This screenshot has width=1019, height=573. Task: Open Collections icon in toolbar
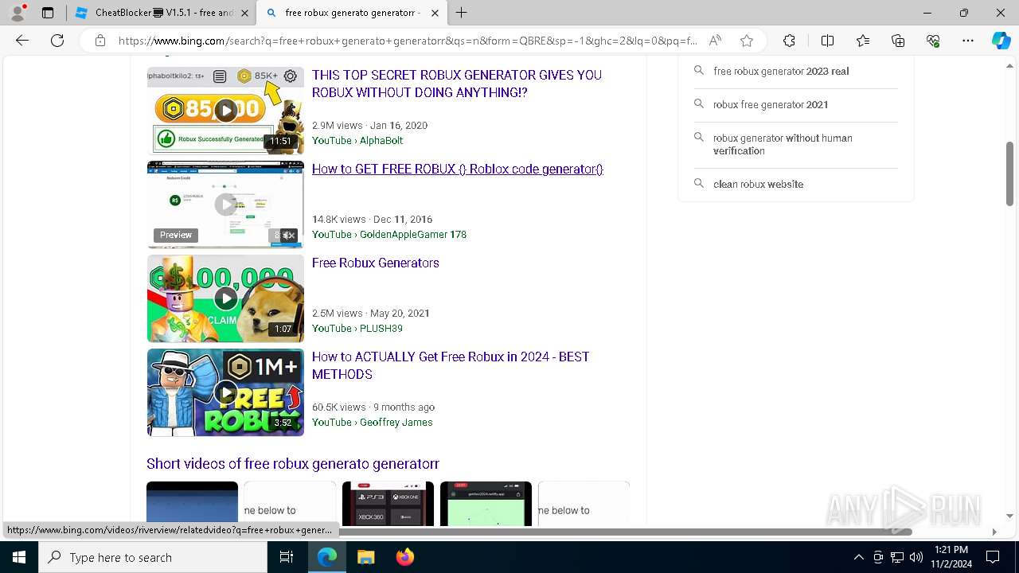898,41
